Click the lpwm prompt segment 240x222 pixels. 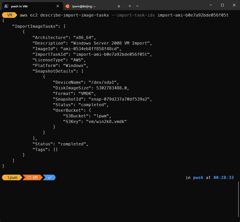tap(12, 177)
